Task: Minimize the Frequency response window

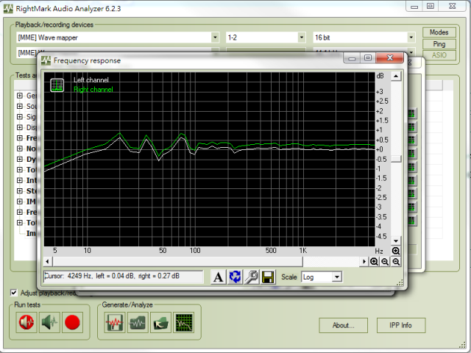Action: [x=352, y=57]
